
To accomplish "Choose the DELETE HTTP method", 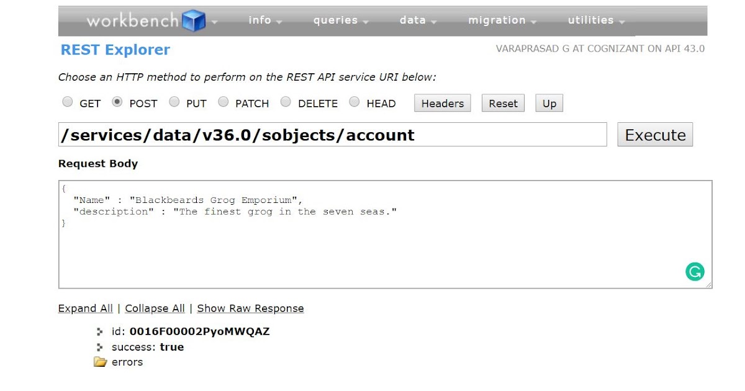I will pos(286,102).
